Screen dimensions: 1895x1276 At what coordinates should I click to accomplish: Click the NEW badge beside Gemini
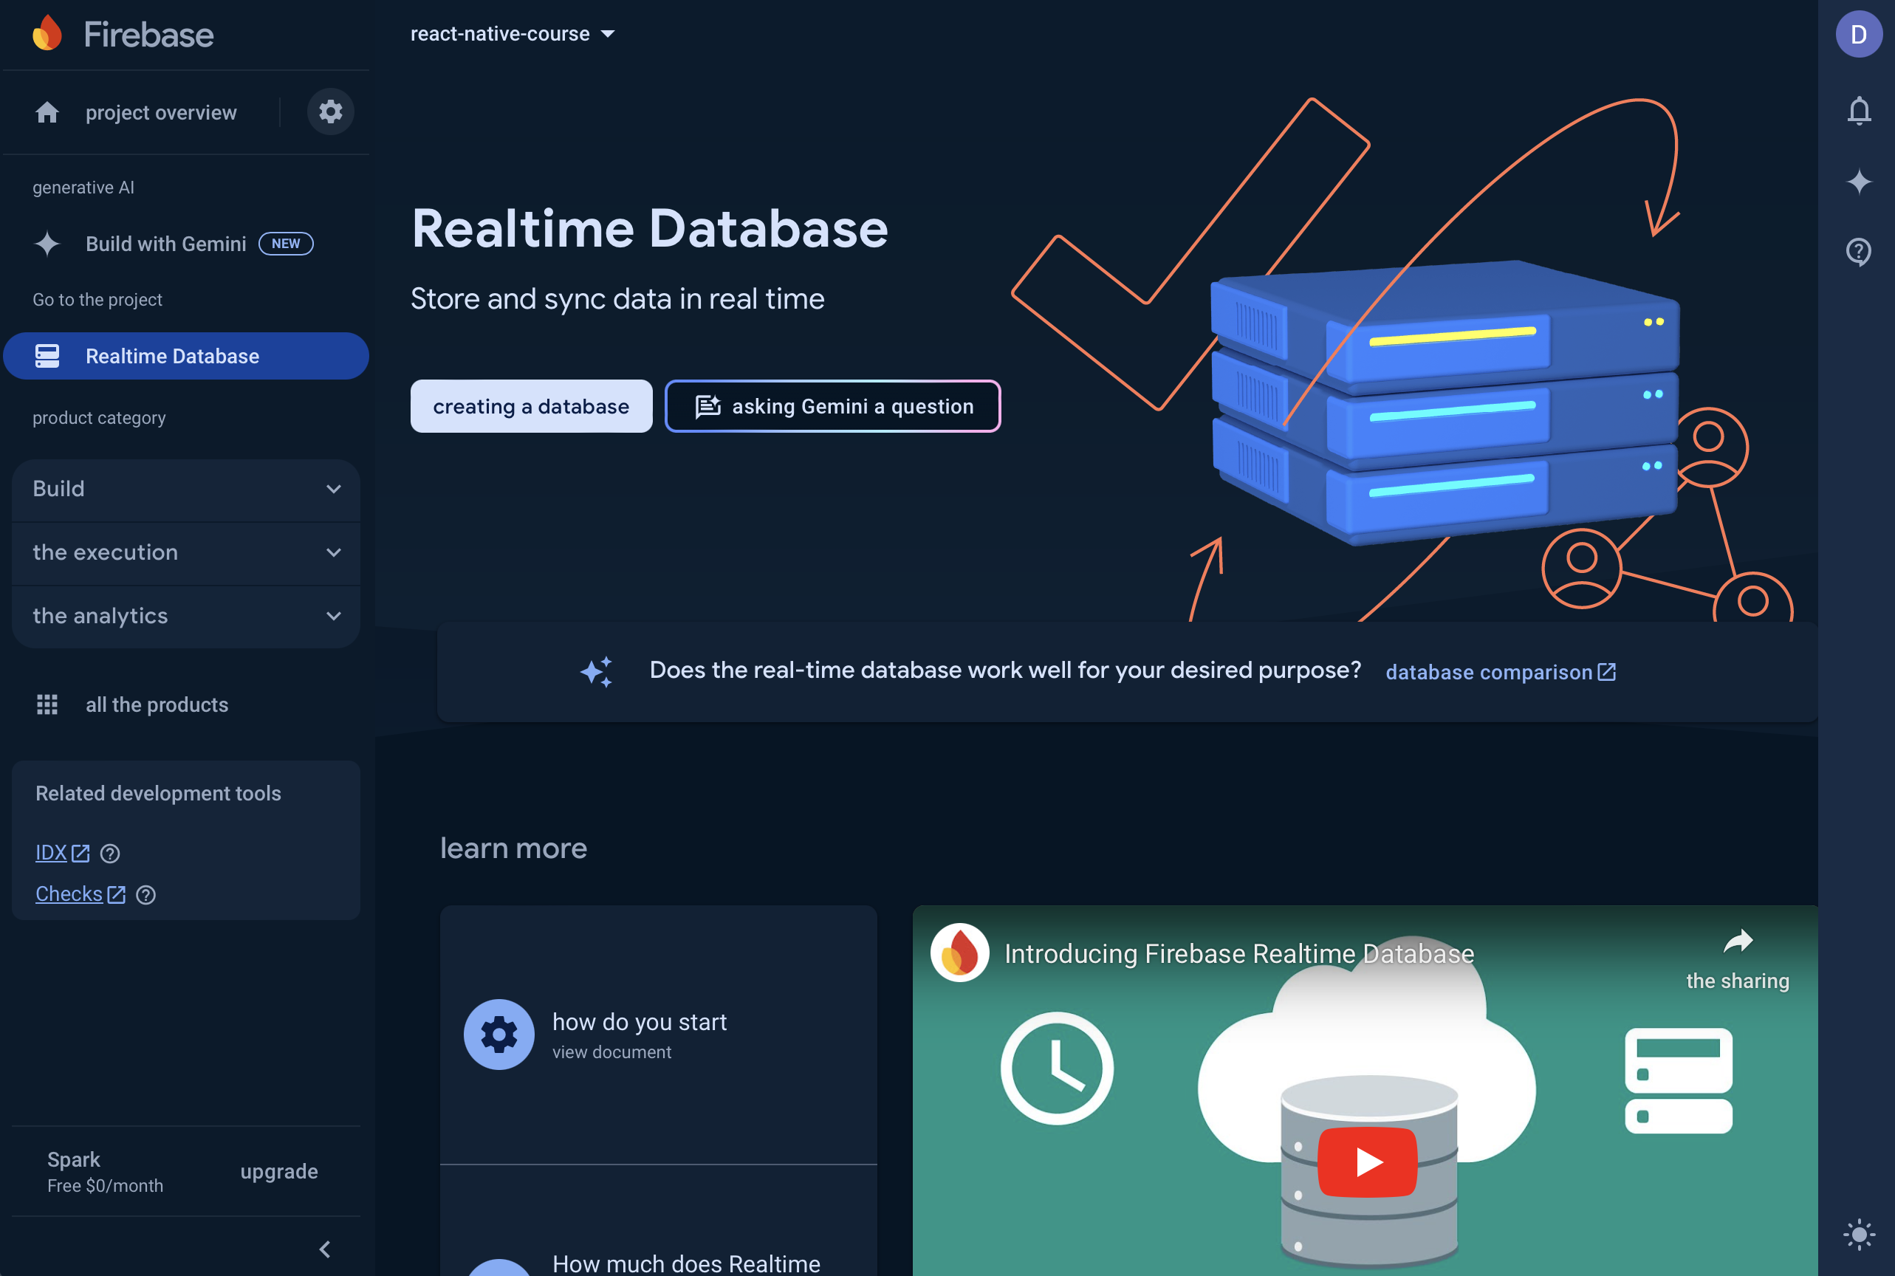point(286,244)
